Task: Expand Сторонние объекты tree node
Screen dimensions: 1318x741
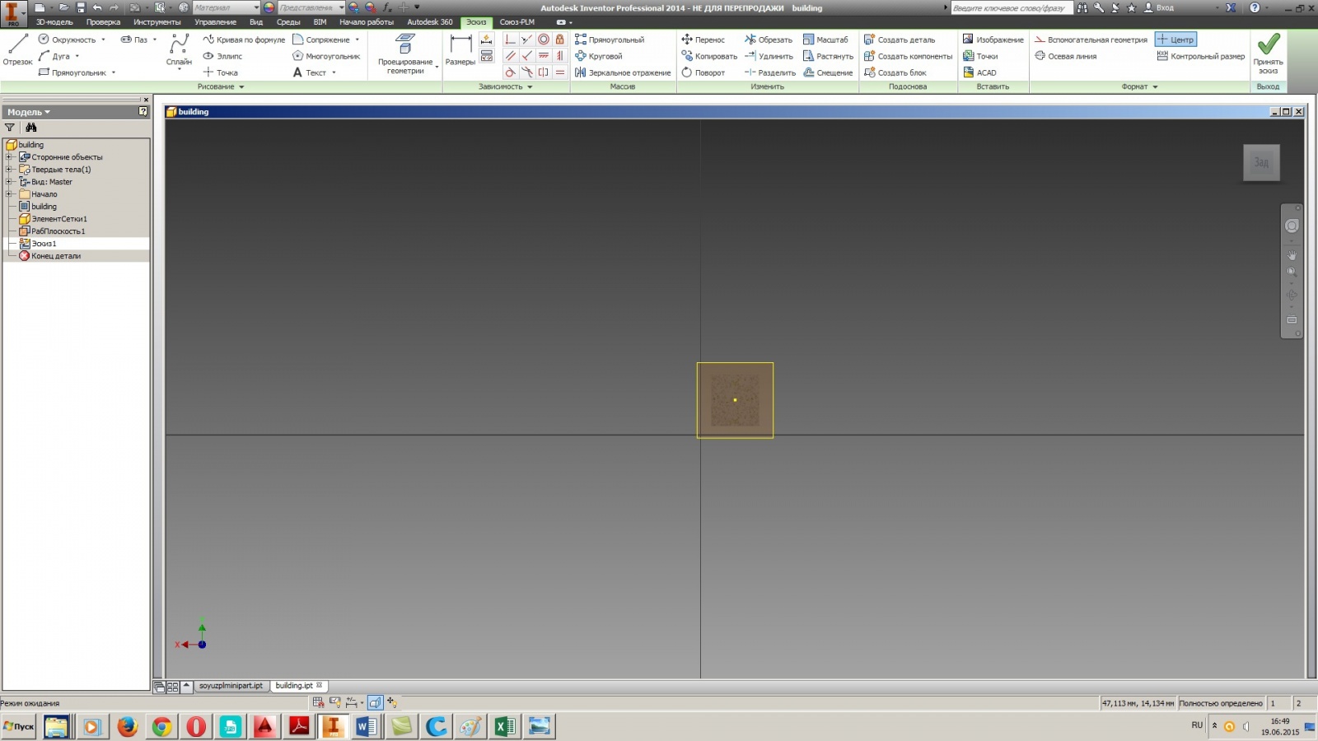Action: [9, 156]
